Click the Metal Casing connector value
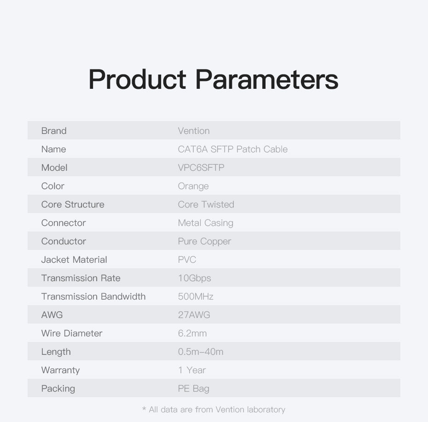Image resolution: width=428 pixels, height=422 pixels. [x=205, y=223]
